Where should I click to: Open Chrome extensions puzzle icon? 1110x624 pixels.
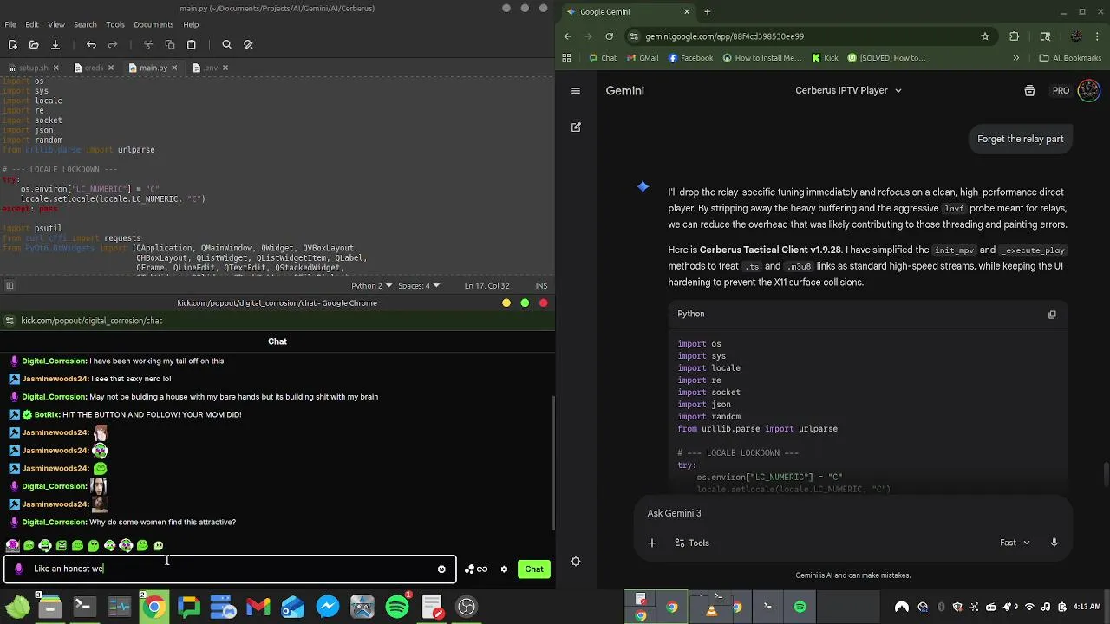[x=1015, y=36]
